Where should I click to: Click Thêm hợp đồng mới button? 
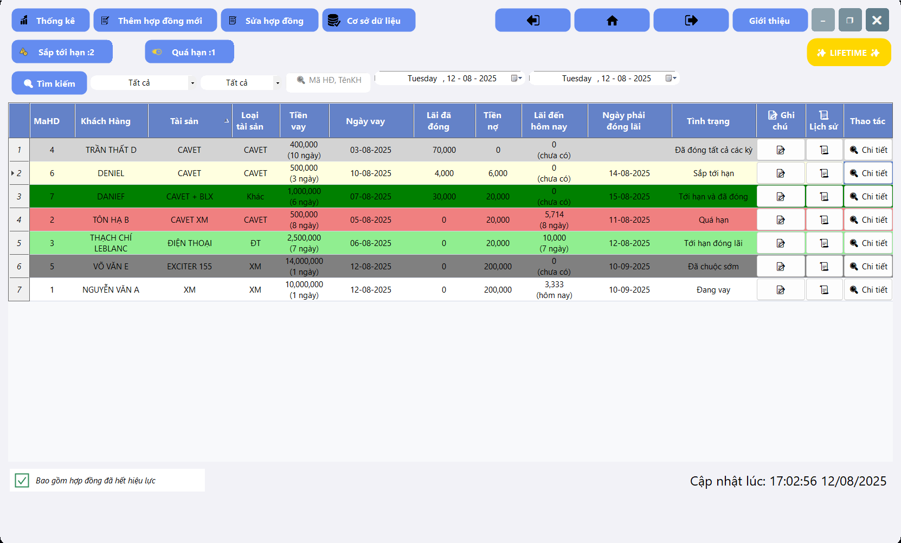(155, 21)
